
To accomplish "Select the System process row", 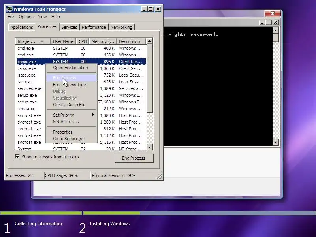I will tap(81, 149).
